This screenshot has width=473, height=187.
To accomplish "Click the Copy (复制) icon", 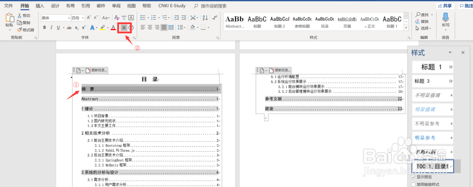I will [19, 23].
